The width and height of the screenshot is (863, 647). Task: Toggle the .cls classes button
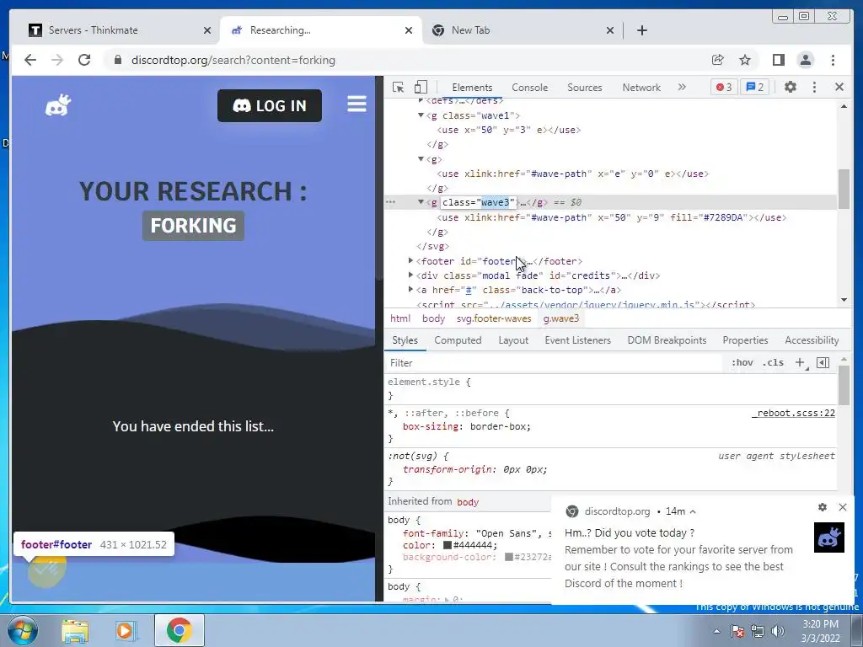point(774,362)
